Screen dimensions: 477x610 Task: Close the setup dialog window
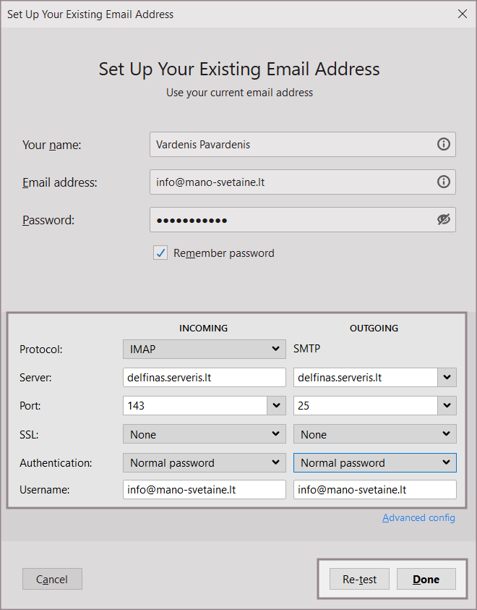point(462,14)
